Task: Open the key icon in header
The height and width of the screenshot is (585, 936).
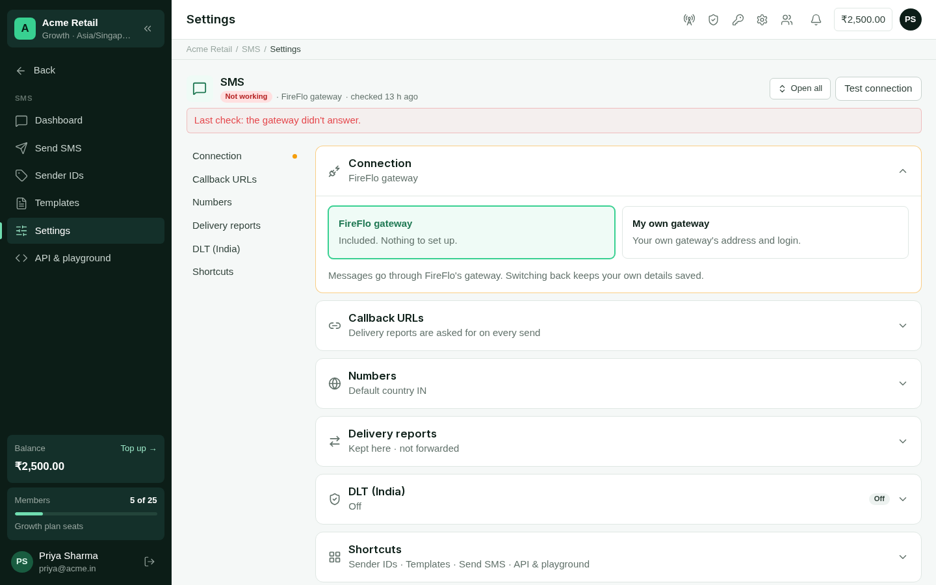Action: [738, 19]
